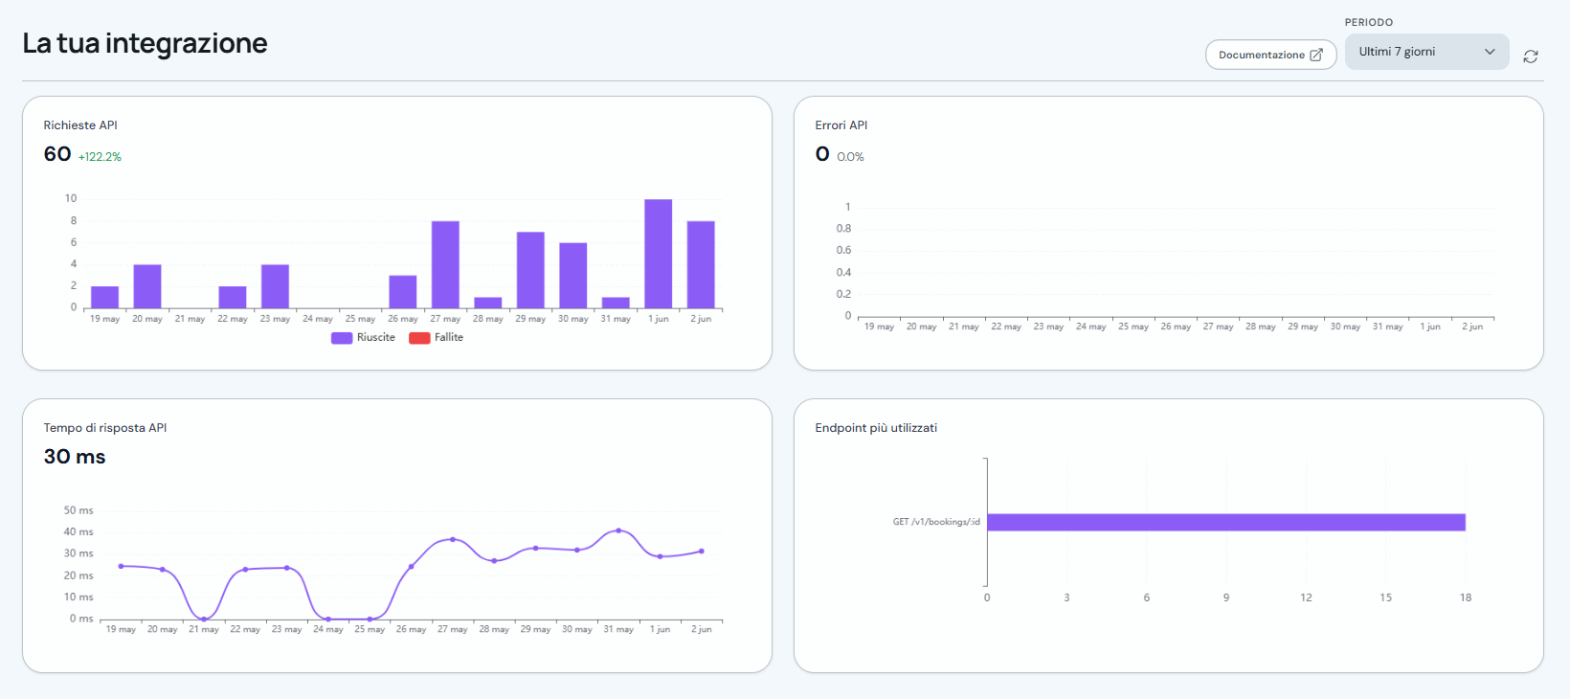
Task: Click the 19 may point on response time line
Action: [x=121, y=566]
